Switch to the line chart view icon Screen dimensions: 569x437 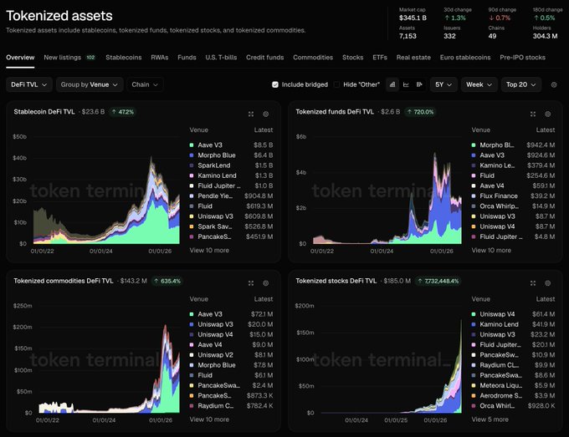[406, 84]
